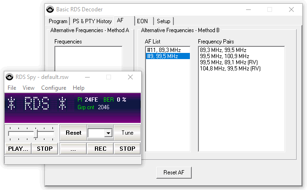Click STOP next to the PLAY button
Viewport: 307px width, 190px height.
click(x=45, y=149)
